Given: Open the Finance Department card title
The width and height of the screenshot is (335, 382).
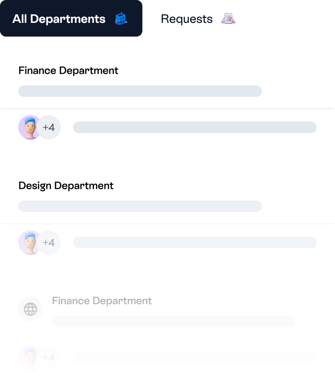Looking at the screenshot, I should click(68, 70).
